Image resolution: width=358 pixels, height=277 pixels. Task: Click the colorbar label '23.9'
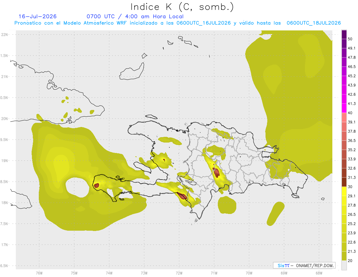click(x=352, y=233)
